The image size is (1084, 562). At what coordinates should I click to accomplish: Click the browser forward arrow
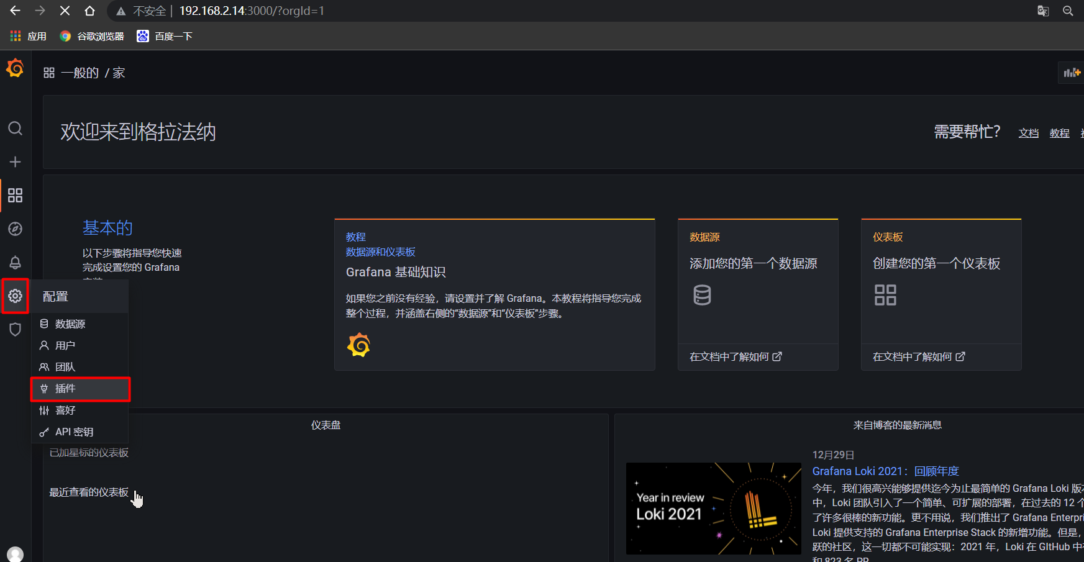40,11
